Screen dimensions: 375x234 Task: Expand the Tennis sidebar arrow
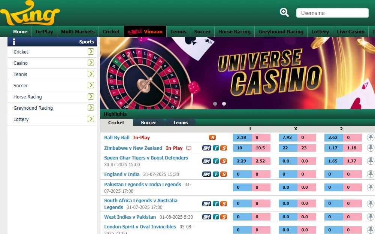(x=91, y=74)
